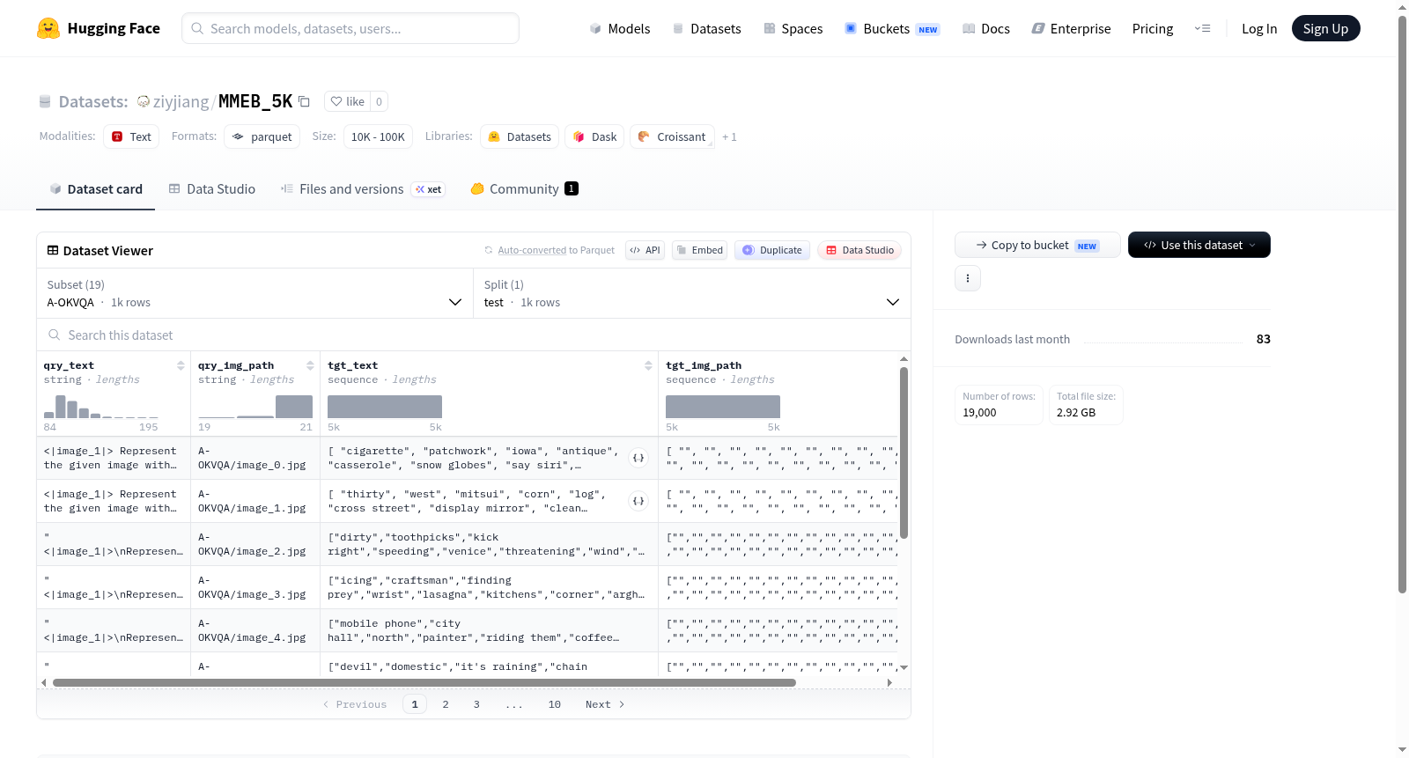Image resolution: width=1409 pixels, height=758 pixels.
Task: Click the Sign Up button
Action: click(x=1325, y=28)
